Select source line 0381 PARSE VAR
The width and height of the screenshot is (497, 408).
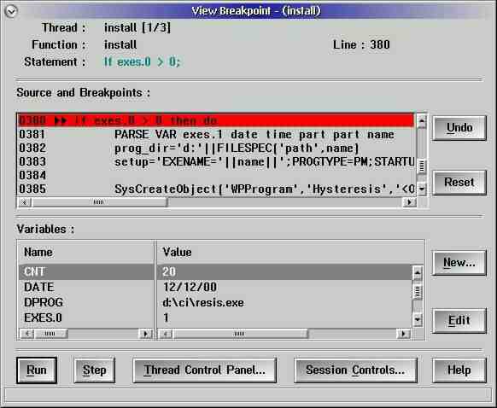[x=215, y=134]
